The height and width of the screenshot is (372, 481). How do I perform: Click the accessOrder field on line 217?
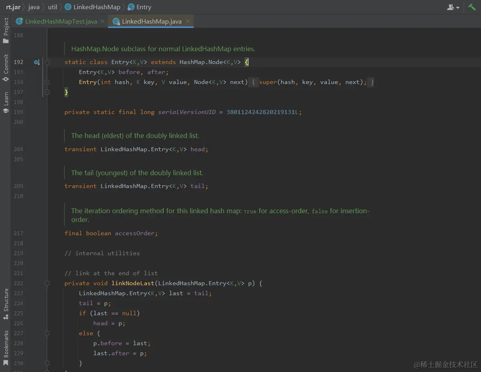pos(134,233)
